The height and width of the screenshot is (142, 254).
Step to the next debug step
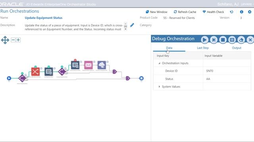click(214, 40)
